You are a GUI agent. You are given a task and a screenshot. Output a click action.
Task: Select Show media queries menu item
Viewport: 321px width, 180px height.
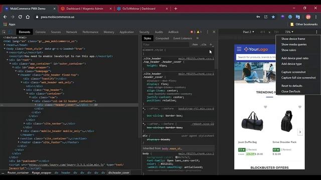(294, 44)
